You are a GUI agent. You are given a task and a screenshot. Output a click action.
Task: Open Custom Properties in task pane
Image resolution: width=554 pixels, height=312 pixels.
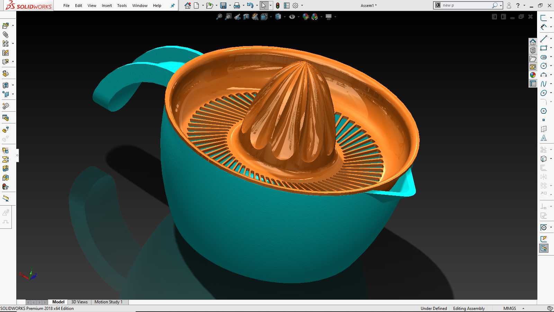(x=533, y=84)
